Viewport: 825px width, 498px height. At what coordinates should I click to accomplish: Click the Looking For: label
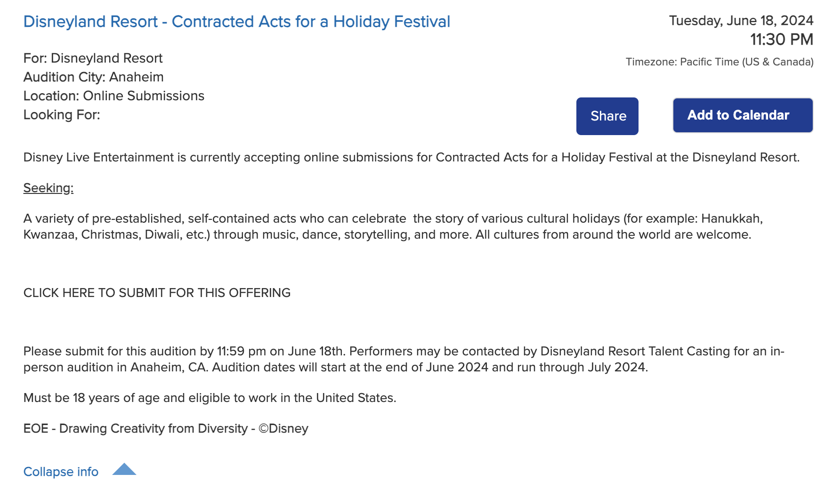(62, 115)
